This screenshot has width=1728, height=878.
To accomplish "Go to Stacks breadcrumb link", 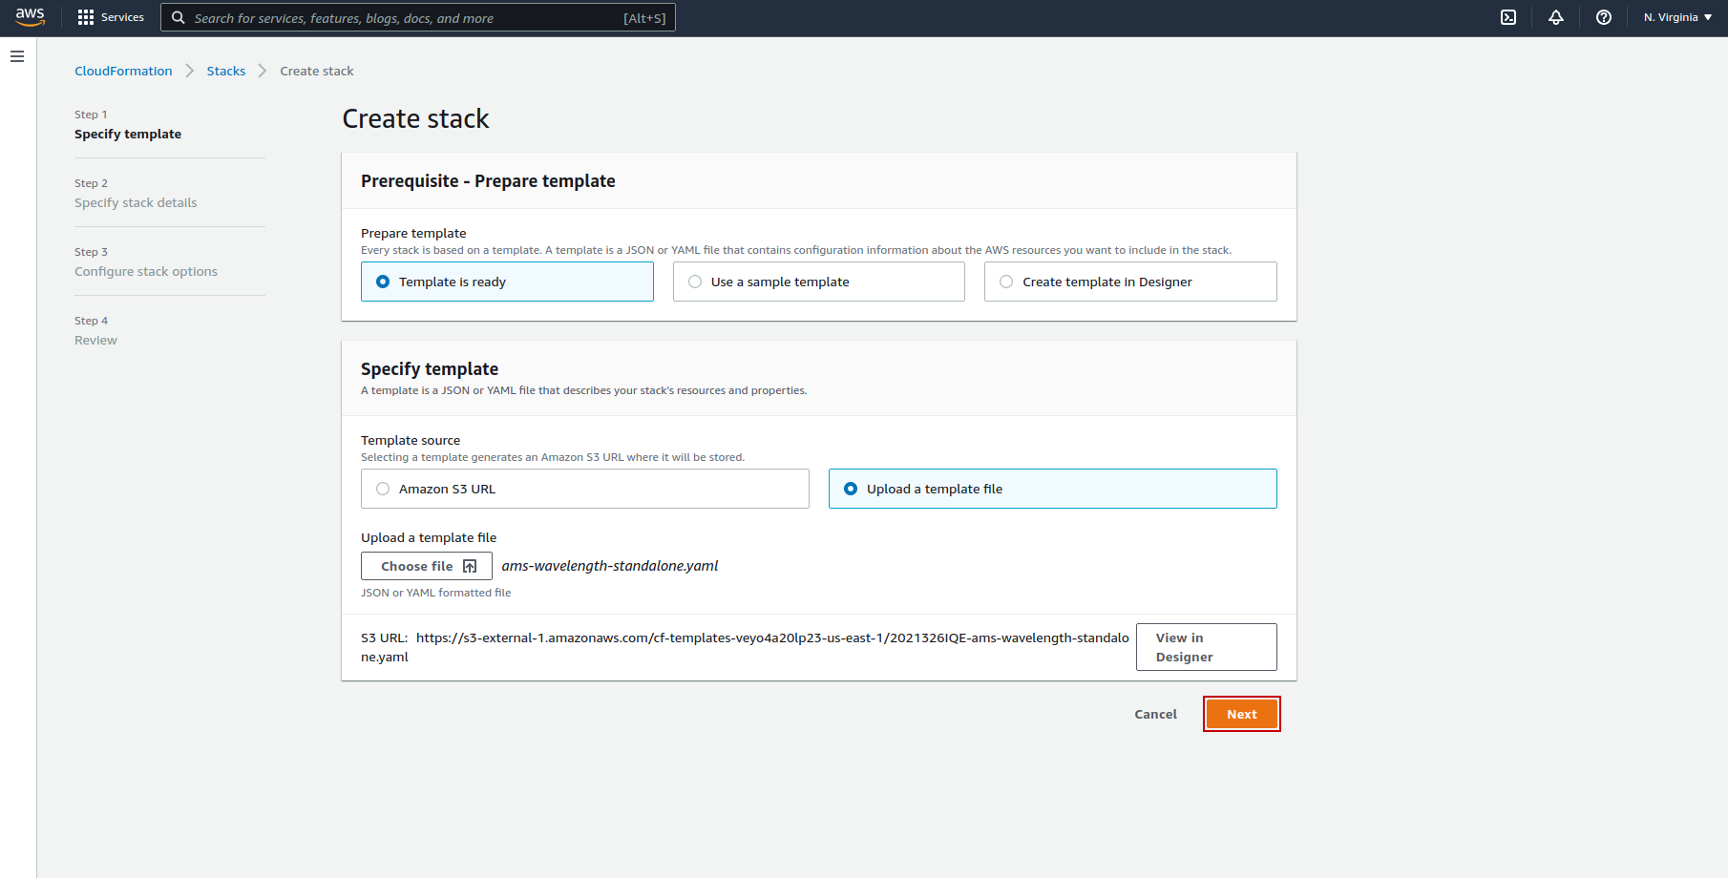I will coord(226,71).
